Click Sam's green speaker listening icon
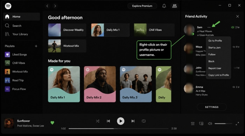Viewport: 245px width, 136px height. point(233,27)
